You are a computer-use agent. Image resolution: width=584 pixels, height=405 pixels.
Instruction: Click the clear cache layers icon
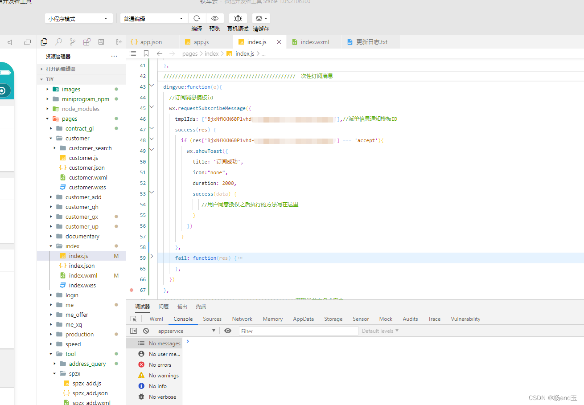261,18
